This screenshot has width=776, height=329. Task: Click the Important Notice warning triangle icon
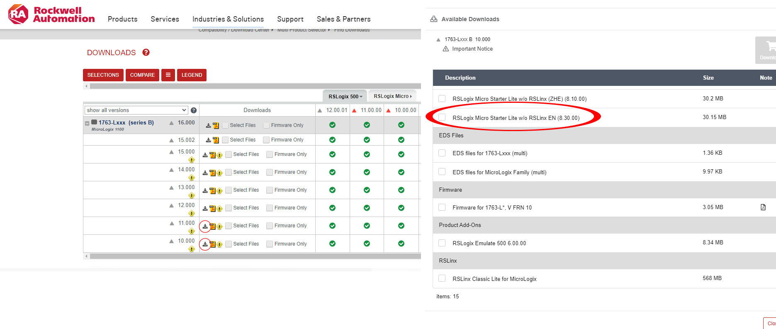(x=446, y=49)
